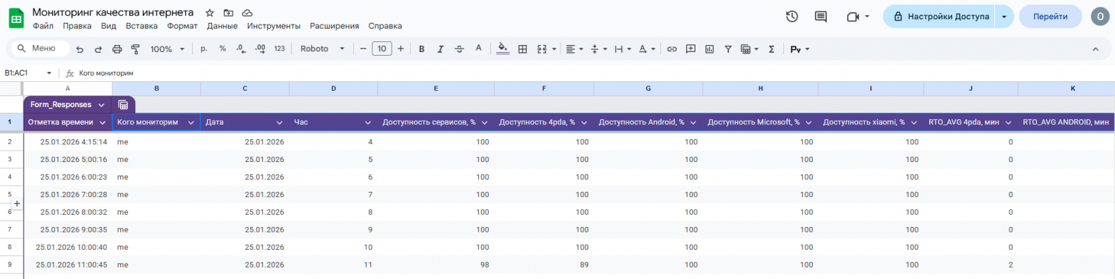Click the font size field
1115x279 pixels.
(x=382, y=49)
